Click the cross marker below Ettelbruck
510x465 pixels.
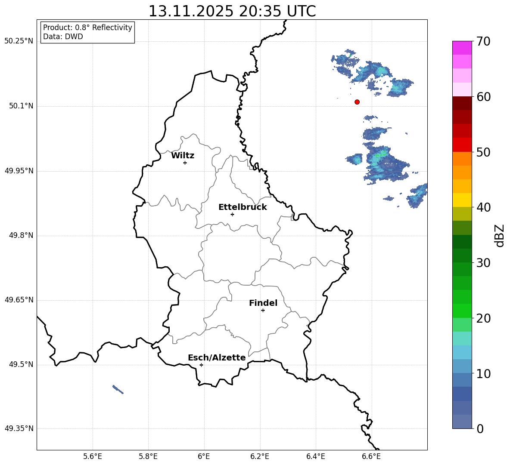coord(232,214)
